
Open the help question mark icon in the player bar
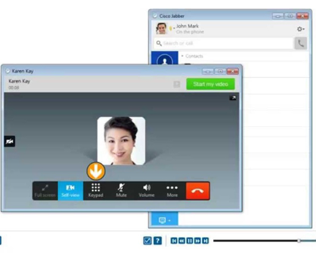point(158,240)
